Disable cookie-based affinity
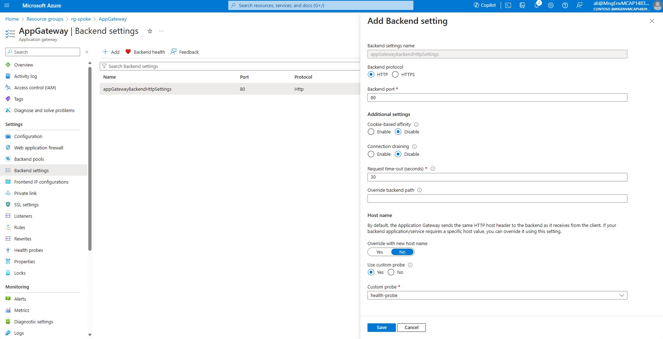The height and width of the screenshot is (339, 663). pyautogui.click(x=398, y=132)
